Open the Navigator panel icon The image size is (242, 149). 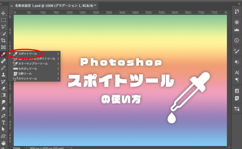click(x=237, y=22)
